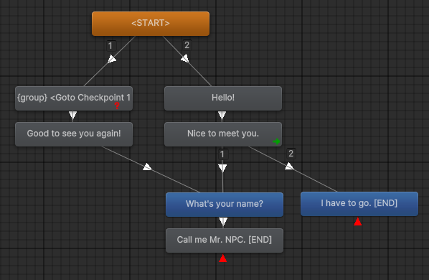Select the Goto Checkpoint 1 group node

coord(74,98)
